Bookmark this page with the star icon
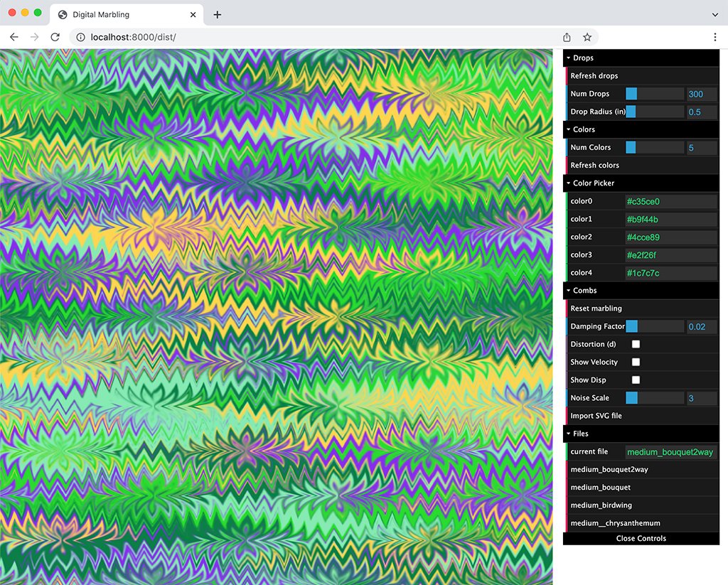 [587, 37]
